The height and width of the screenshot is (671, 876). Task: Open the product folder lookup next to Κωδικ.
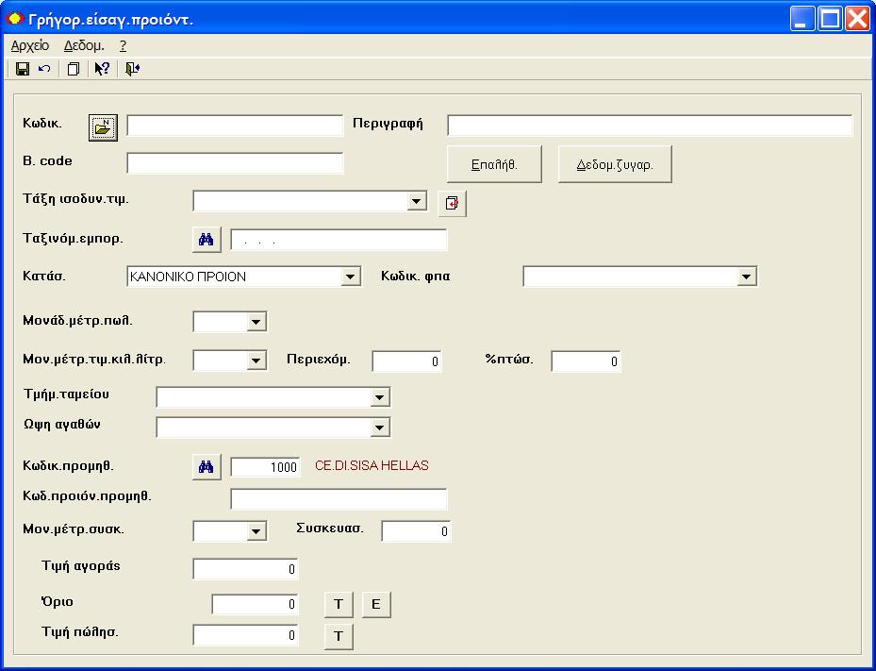pos(104,127)
